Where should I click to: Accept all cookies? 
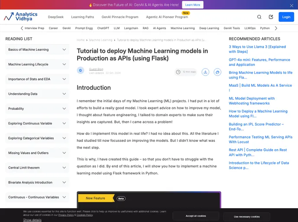coord(196,216)
